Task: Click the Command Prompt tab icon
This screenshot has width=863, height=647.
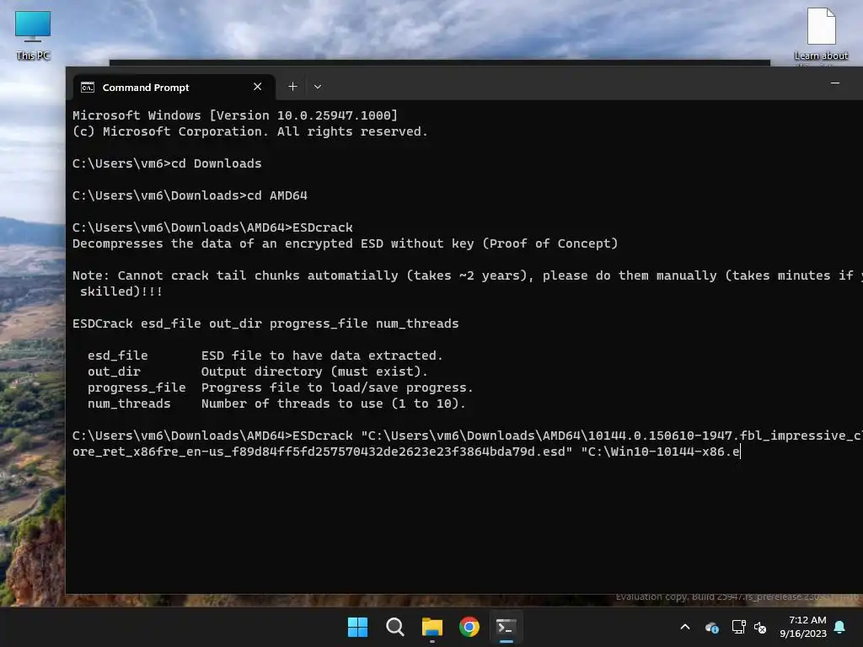Action: coord(88,88)
